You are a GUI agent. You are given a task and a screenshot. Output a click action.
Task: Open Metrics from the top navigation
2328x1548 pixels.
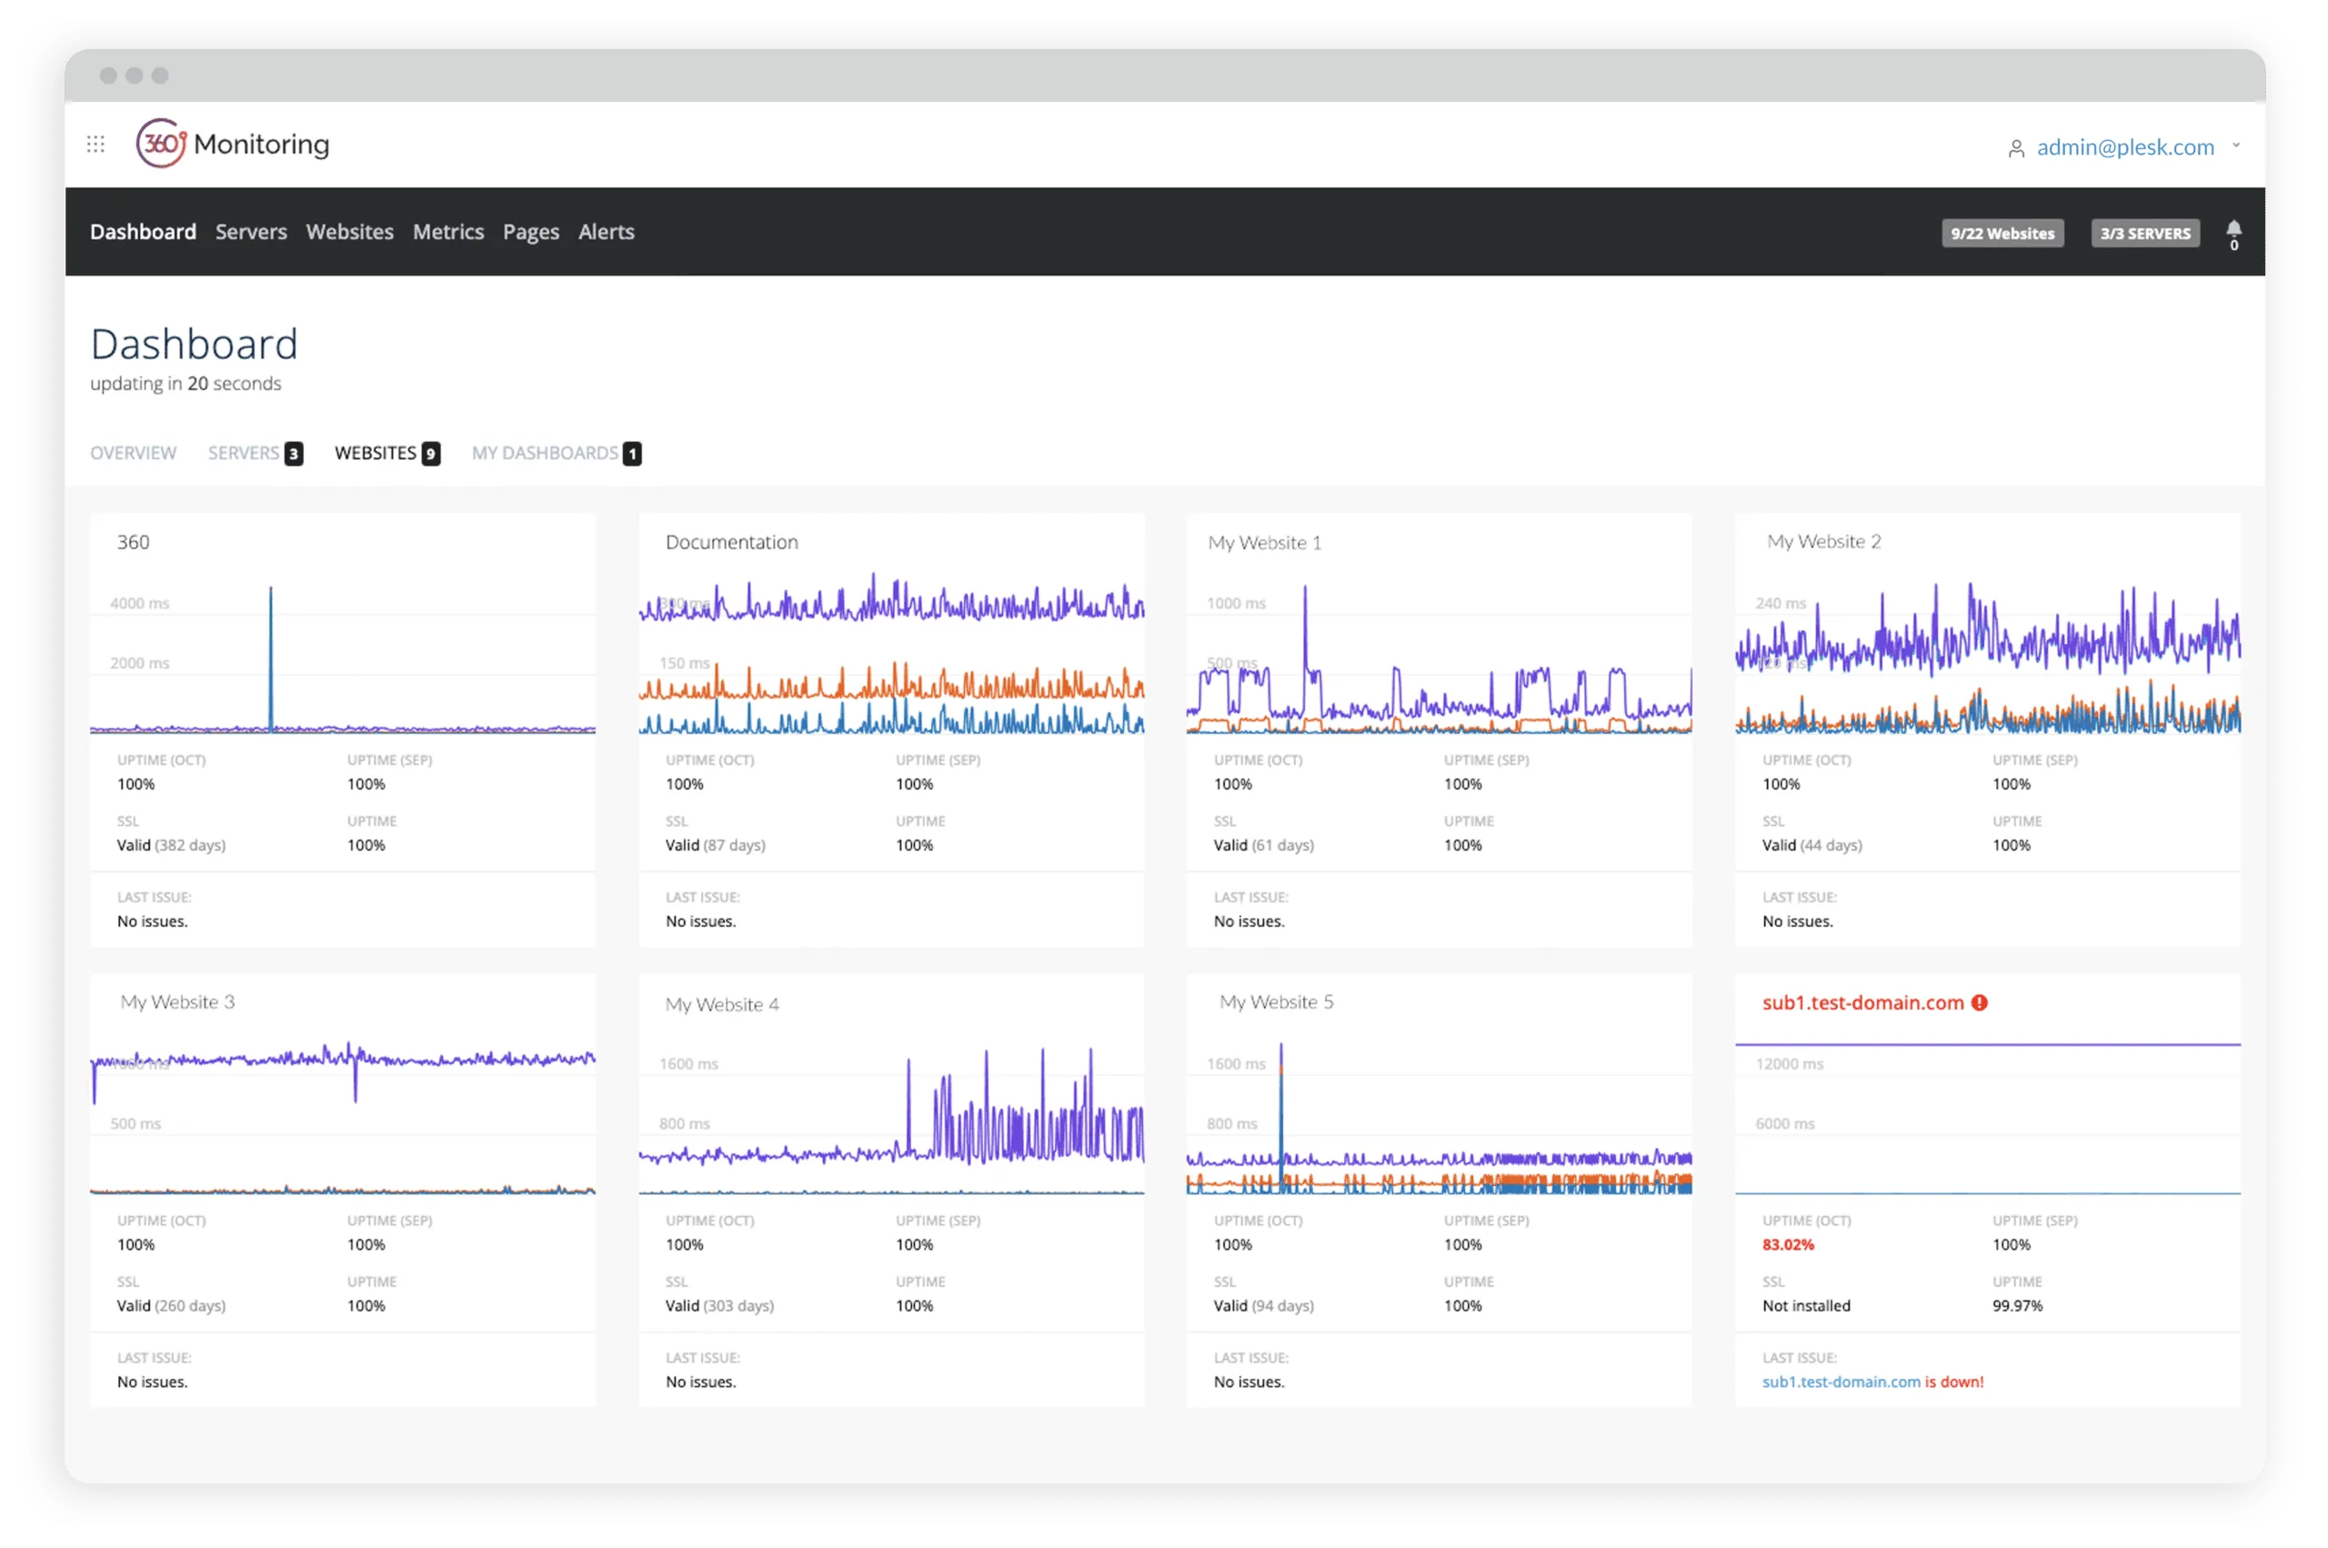point(448,232)
